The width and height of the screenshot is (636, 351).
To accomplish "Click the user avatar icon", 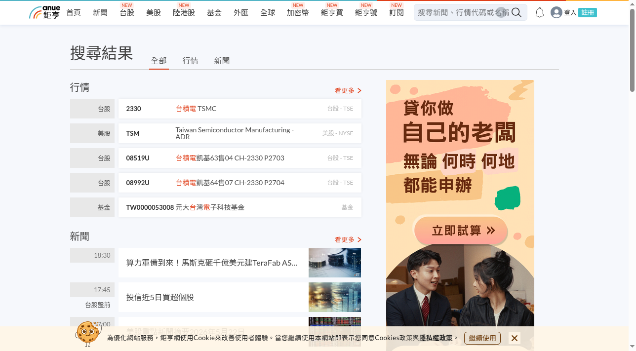I will pos(556,12).
